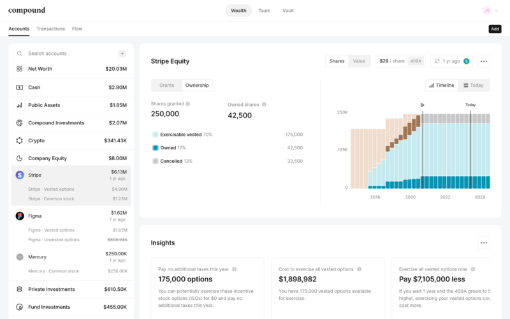Open the Insights three-dot menu
Viewport: 510px width, 319px height.
484,243
